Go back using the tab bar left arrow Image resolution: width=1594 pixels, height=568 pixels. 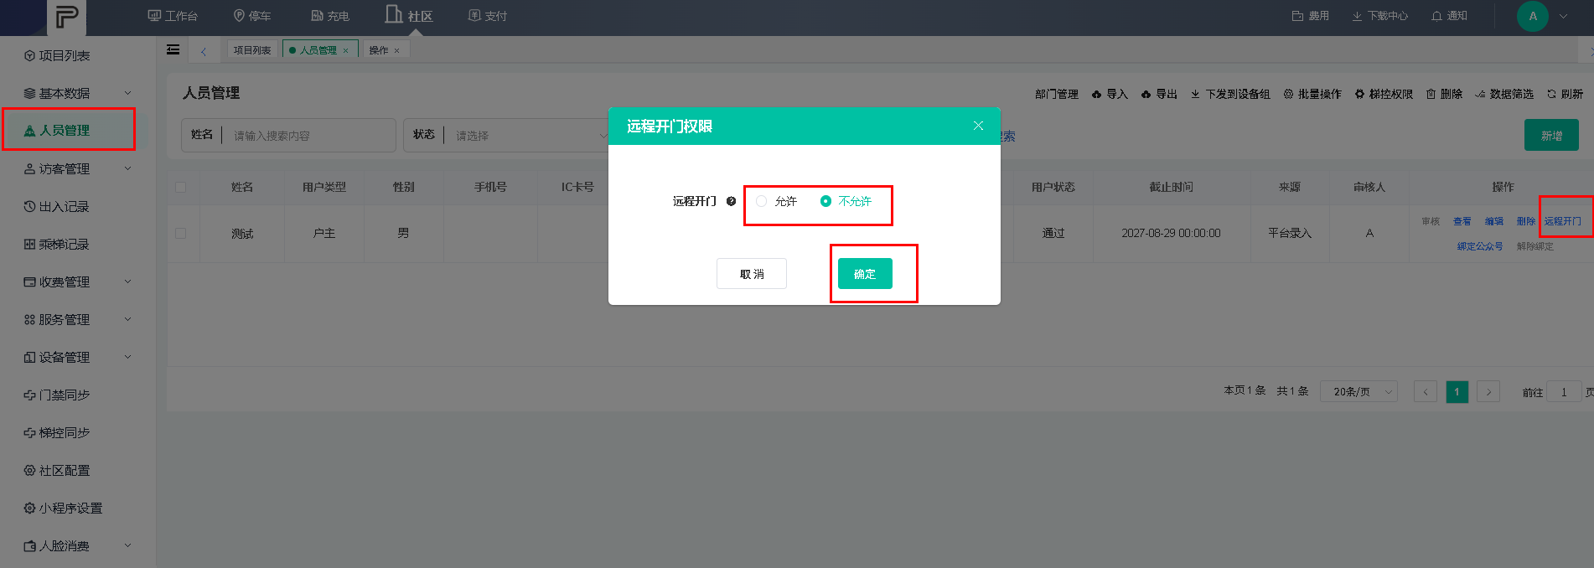pos(204,51)
